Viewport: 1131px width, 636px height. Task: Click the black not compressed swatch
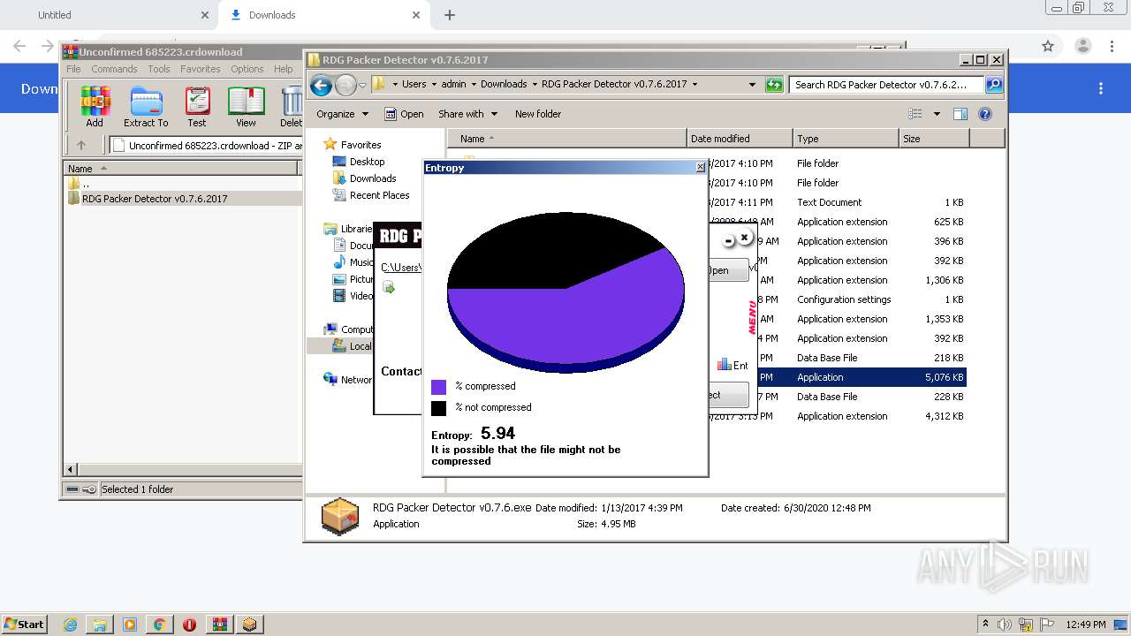[438, 408]
